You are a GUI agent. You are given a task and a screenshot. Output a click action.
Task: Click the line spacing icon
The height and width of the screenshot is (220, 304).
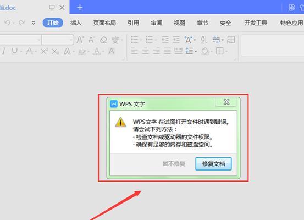tap(190, 51)
